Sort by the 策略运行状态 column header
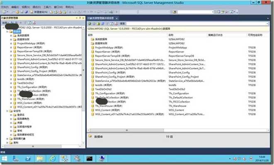The height and width of the screenshot is (165, 274). click(227, 35)
